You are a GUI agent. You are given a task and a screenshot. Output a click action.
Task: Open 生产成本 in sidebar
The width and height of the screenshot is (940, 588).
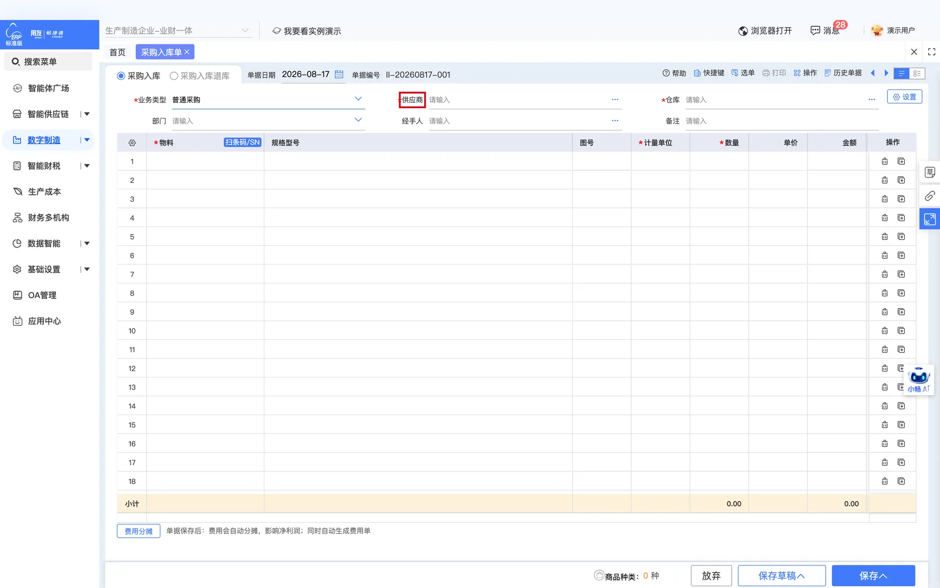[44, 192]
